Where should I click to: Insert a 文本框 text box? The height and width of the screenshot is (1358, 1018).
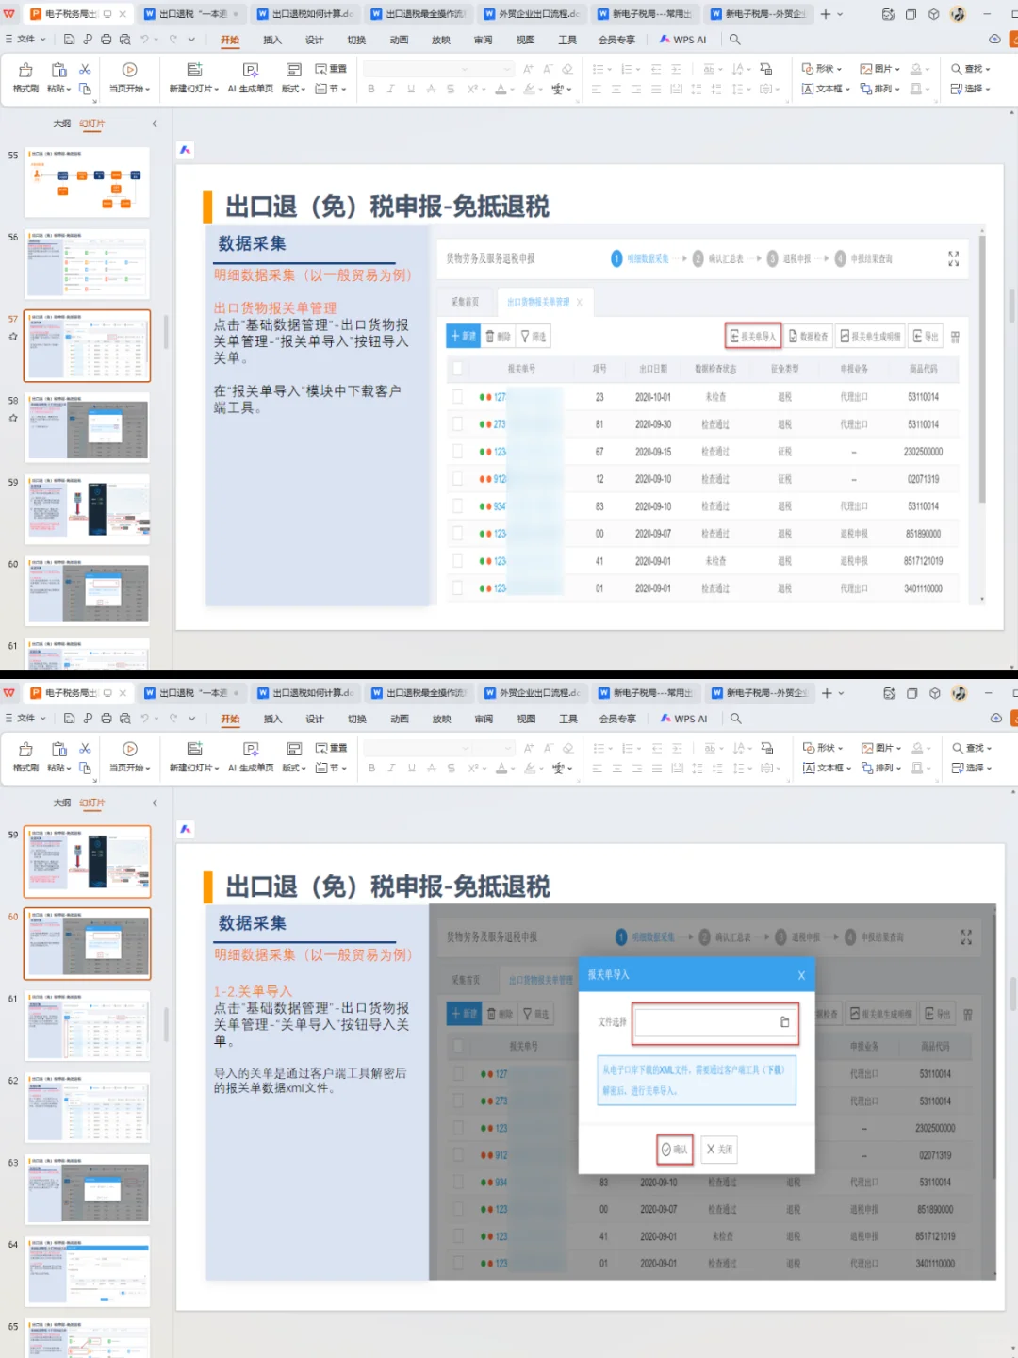point(824,90)
